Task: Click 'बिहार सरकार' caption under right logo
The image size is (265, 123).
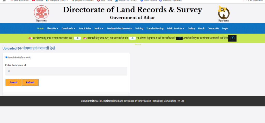Action: (224, 21)
